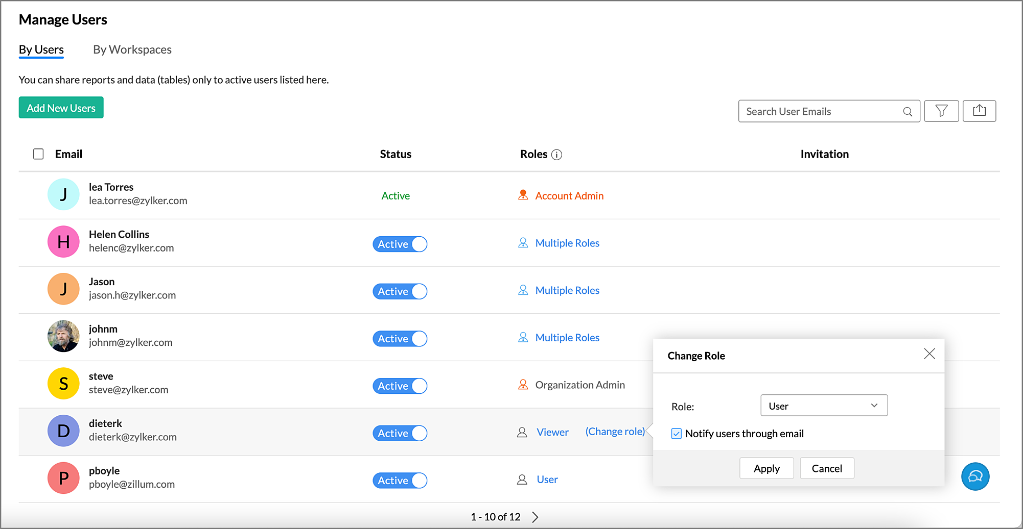The image size is (1023, 529).
Task: Click the Account Admin role label
Action: point(569,196)
